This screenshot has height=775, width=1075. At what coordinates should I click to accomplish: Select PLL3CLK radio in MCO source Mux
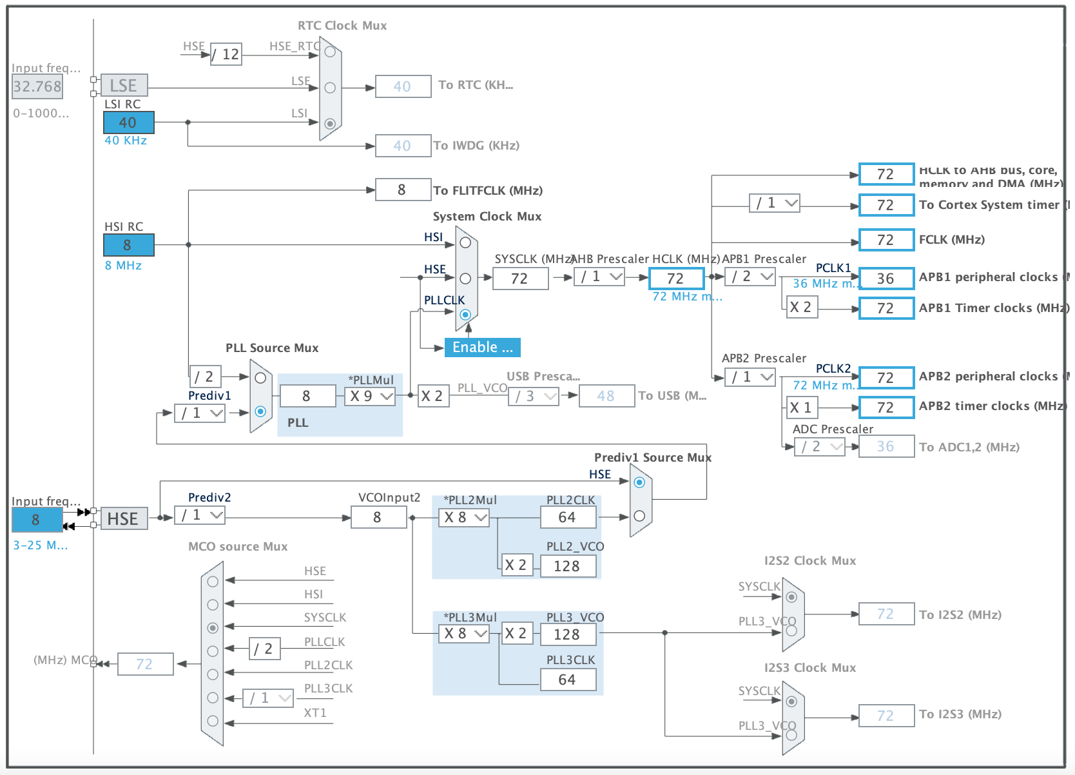pyautogui.click(x=213, y=698)
